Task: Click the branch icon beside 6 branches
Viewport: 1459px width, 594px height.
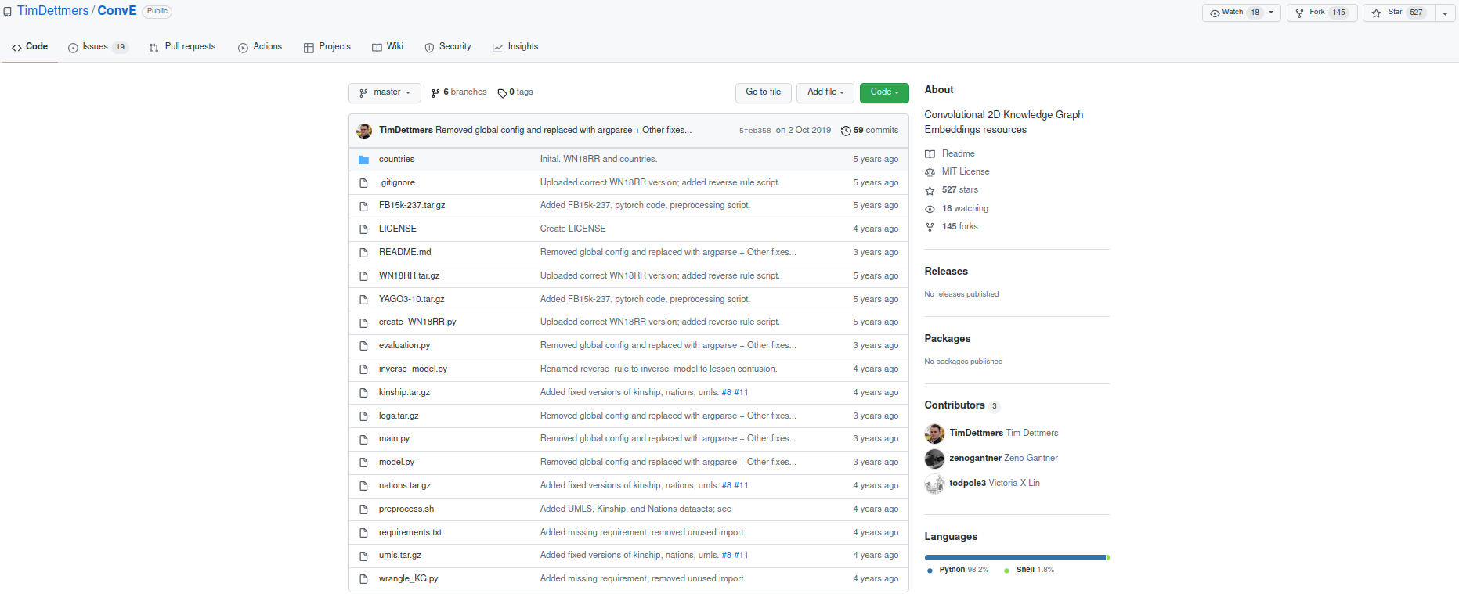Action: 435,93
